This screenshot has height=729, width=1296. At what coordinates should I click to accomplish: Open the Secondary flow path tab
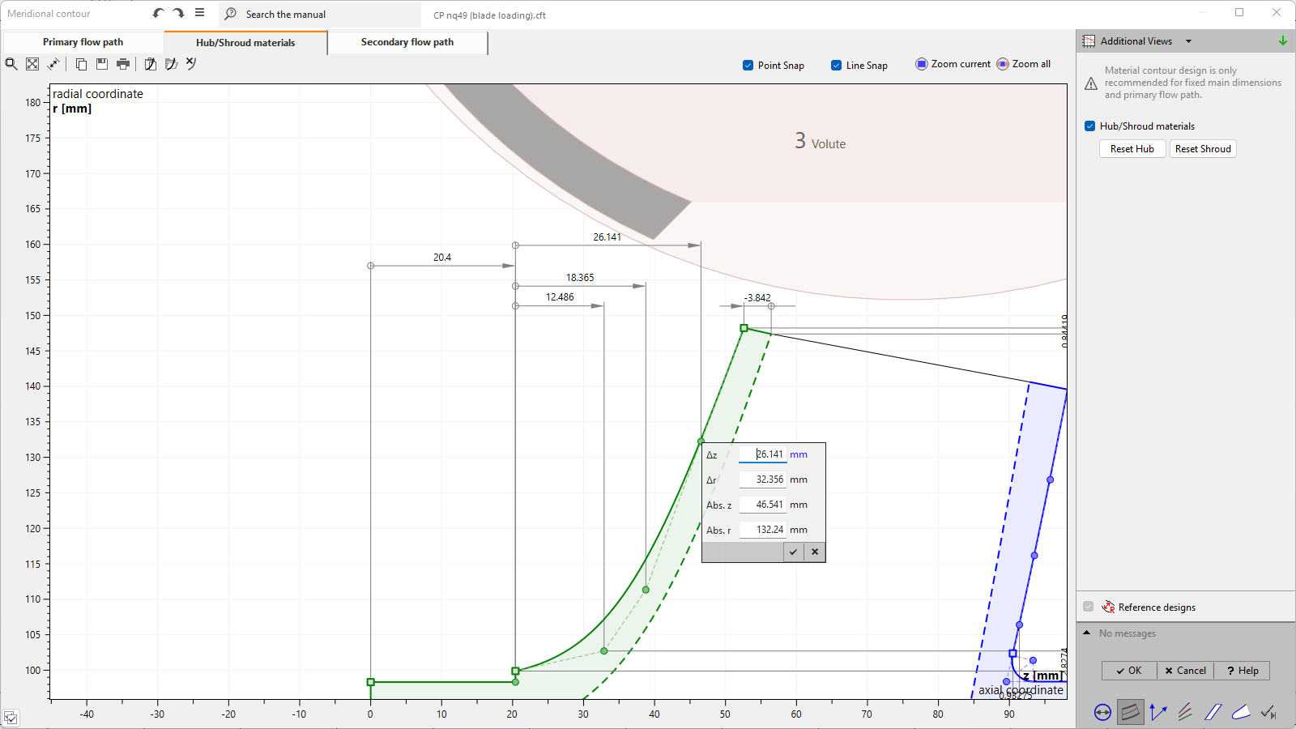tap(407, 42)
